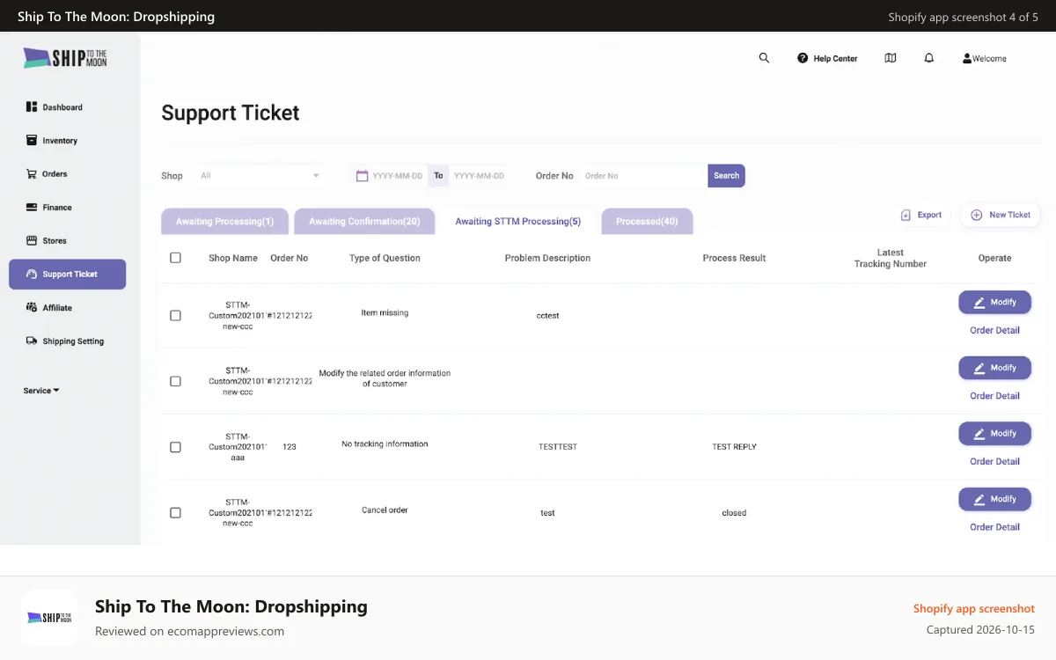1056x660 pixels.
Task: Click the Latest Tracking Number column header
Action: [891, 258]
